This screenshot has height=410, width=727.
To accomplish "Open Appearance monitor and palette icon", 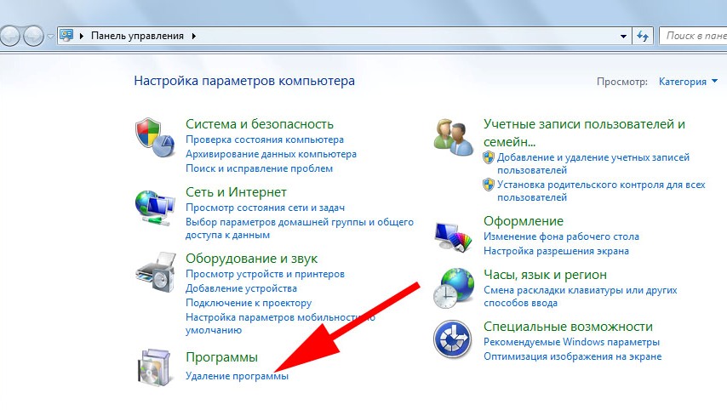I will pos(454,236).
